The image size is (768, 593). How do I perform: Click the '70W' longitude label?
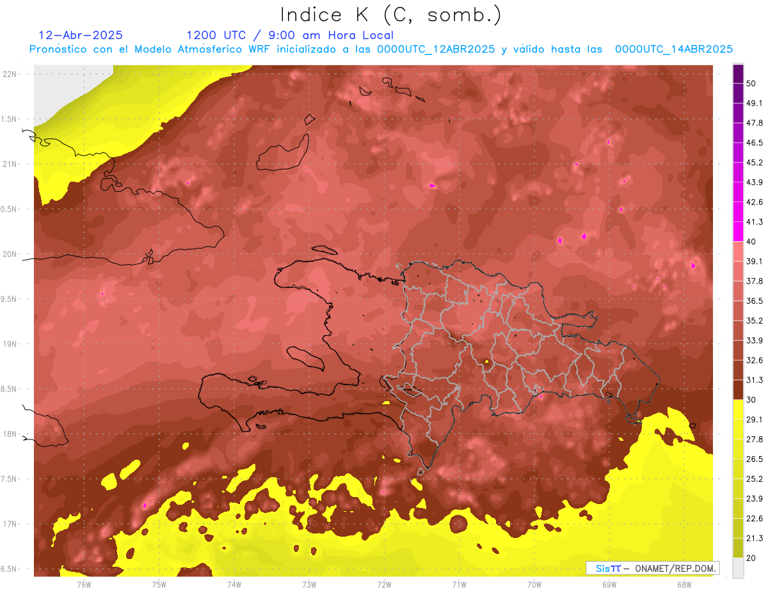(534, 585)
